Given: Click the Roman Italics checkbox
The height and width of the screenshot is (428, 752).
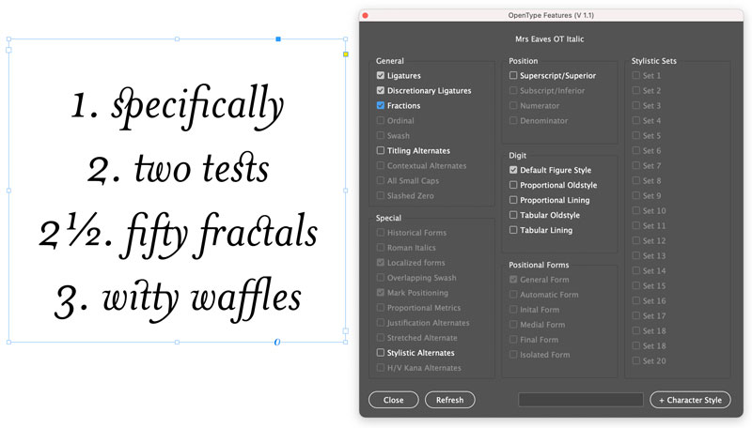Looking at the screenshot, I should point(381,247).
